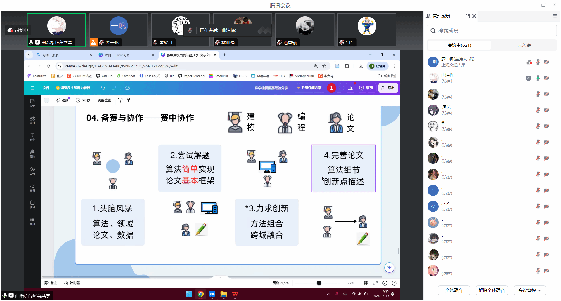Adjust the Canva zoom slider handle
This screenshot has width=561, height=301.
[x=319, y=283]
